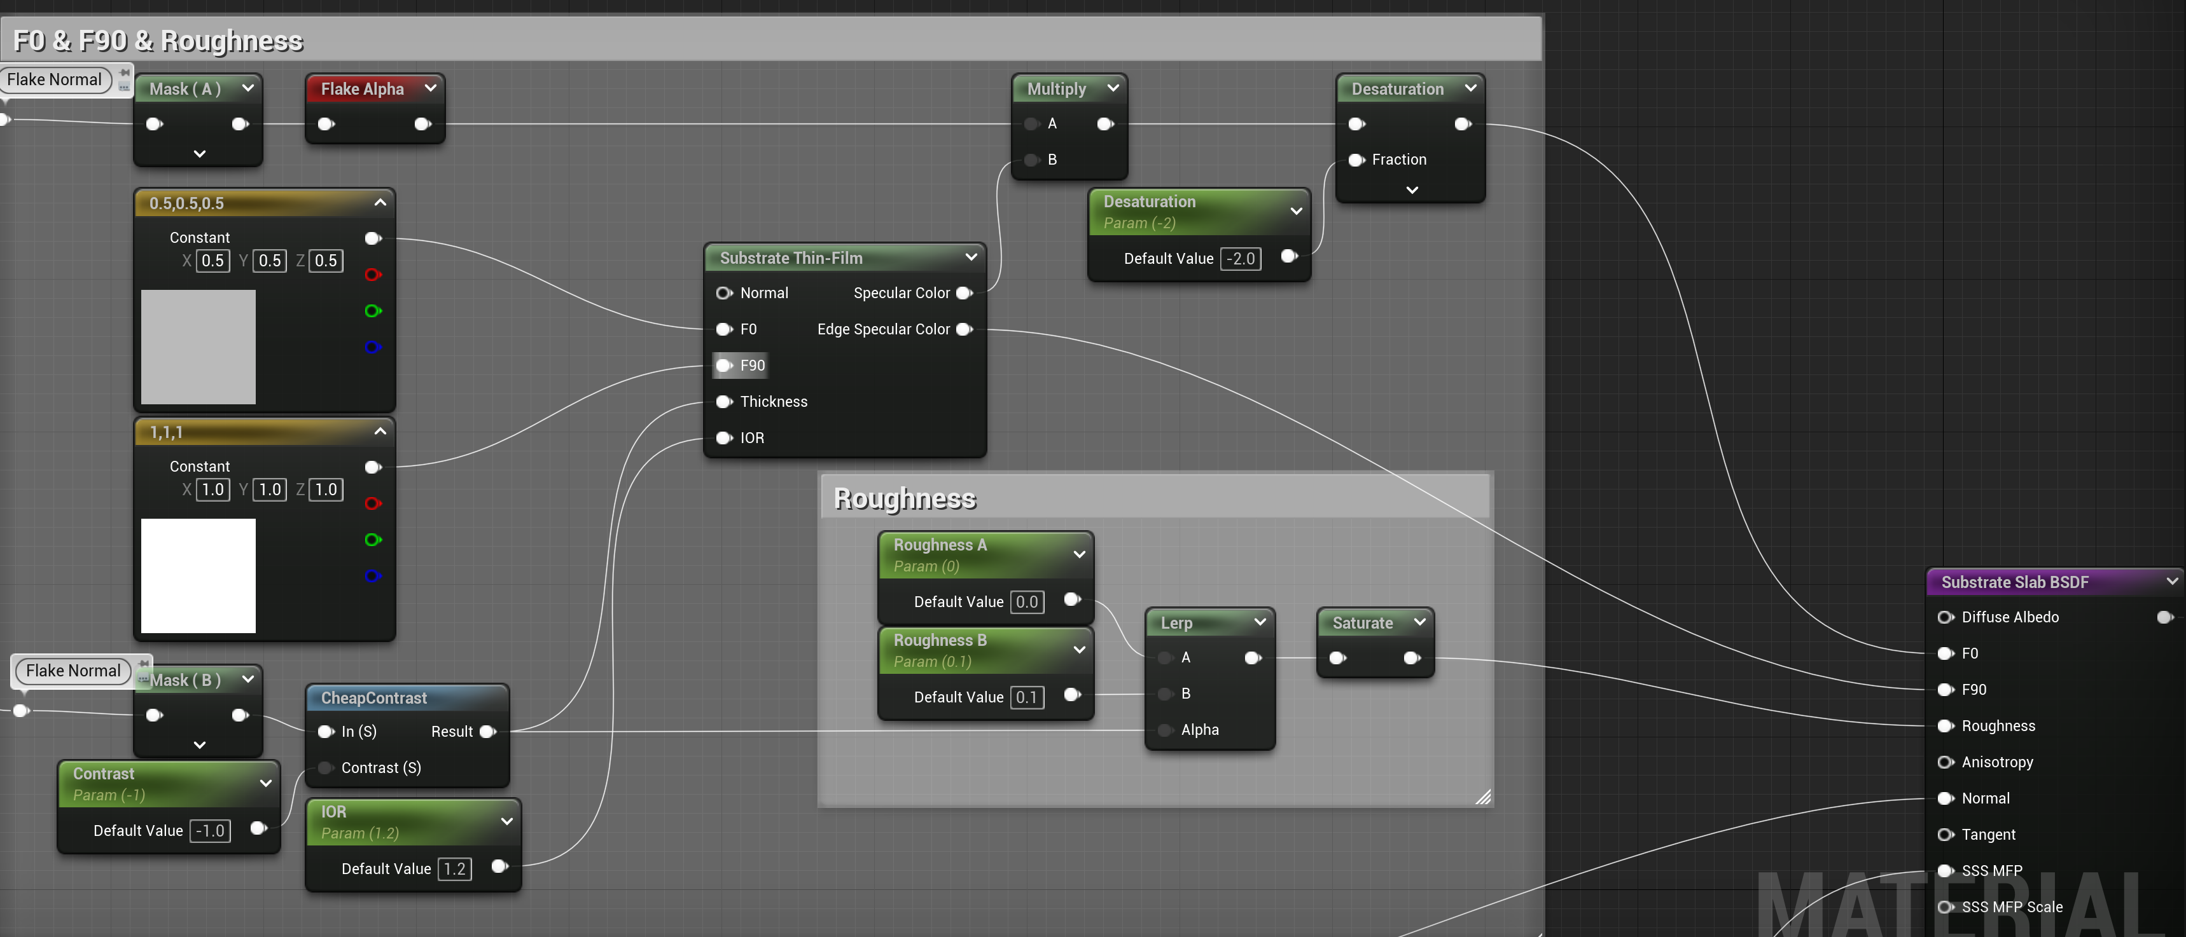Collapse the Multiply node chevron
The height and width of the screenshot is (937, 2186).
(1113, 87)
